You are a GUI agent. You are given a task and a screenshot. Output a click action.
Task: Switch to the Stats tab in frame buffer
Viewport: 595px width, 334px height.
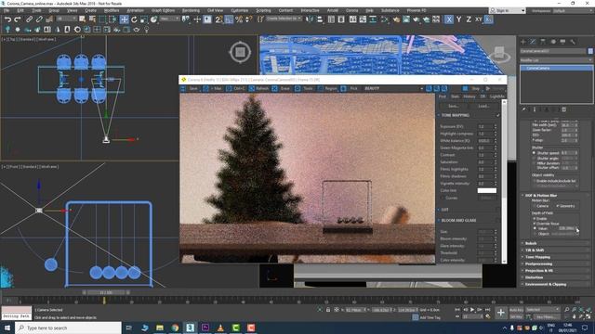[x=455, y=96]
